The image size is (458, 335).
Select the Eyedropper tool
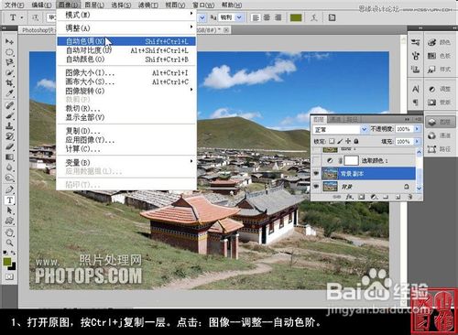click(x=9, y=93)
